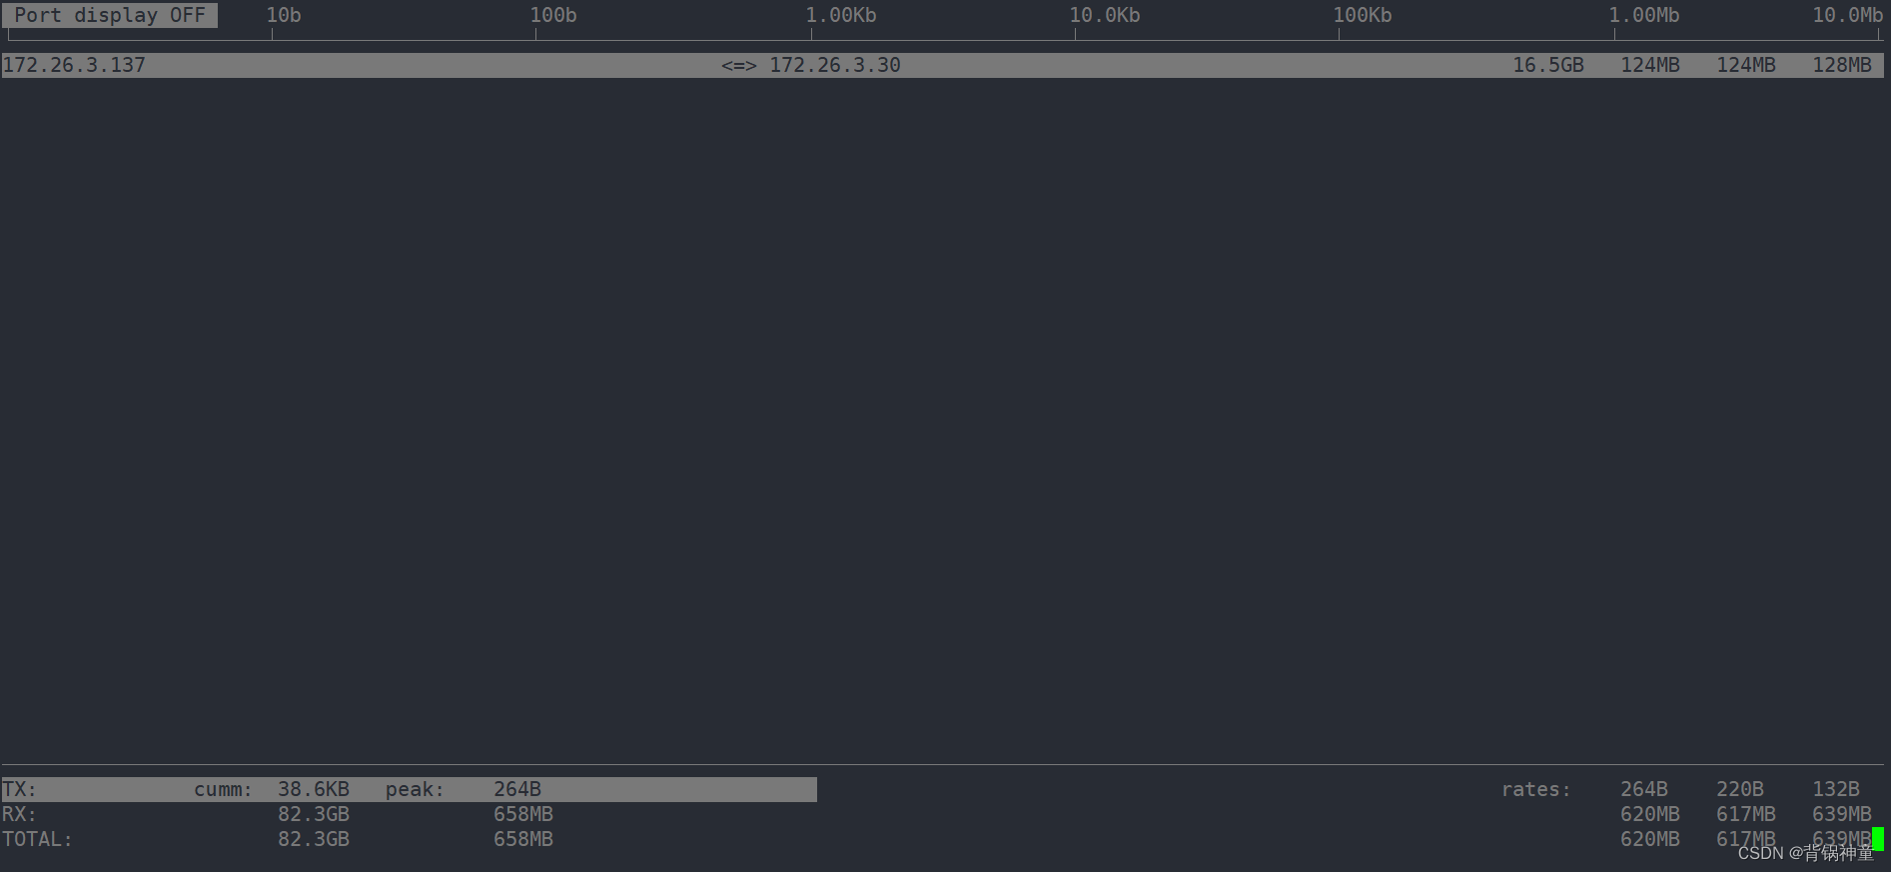Image resolution: width=1891 pixels, height=872 pixels.
Task: Click the <=> direction indicator
Action: tap(739, 65)
